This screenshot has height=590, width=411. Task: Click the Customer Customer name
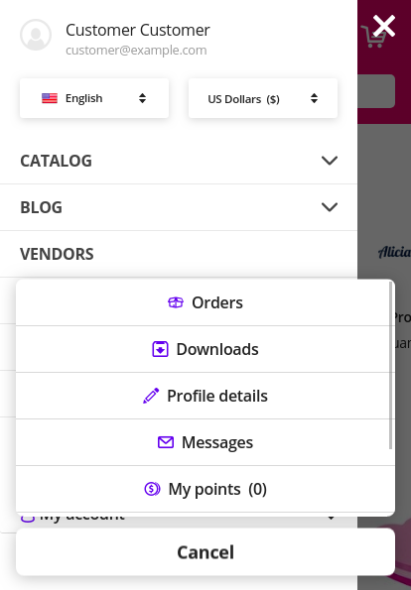point(138,30)
